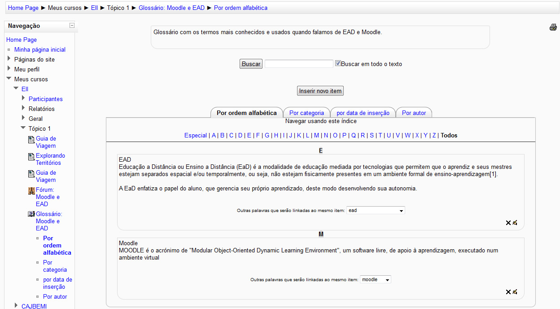
Task: Expand the Meu perfil tree node
Action: pyautogui.click(x=9, y=69)
